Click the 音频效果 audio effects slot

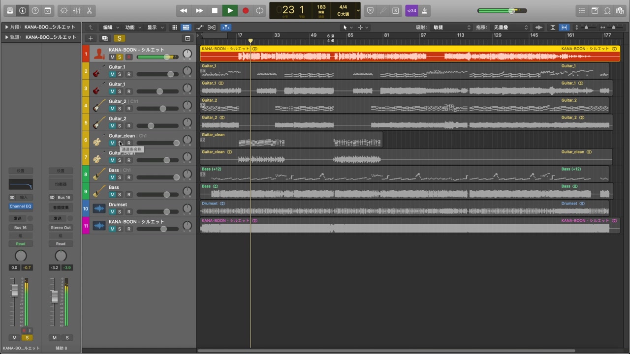tap(61, 207)
